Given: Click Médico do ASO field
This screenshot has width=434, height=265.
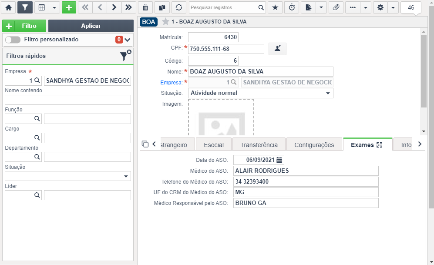Looking at the screenshot, I should point(306,171).
